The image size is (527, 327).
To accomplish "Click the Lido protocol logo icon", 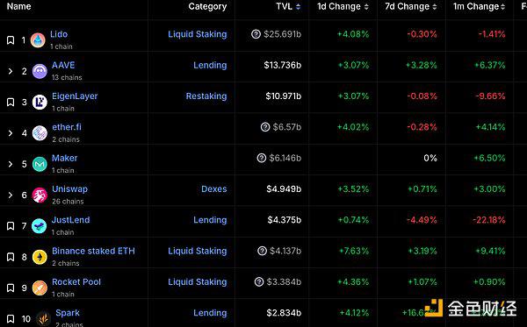I will 38,40.
